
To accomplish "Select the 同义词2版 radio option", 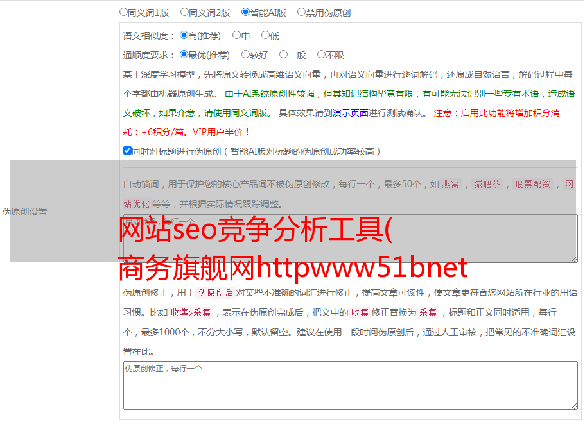I will (x=184, y=12).
